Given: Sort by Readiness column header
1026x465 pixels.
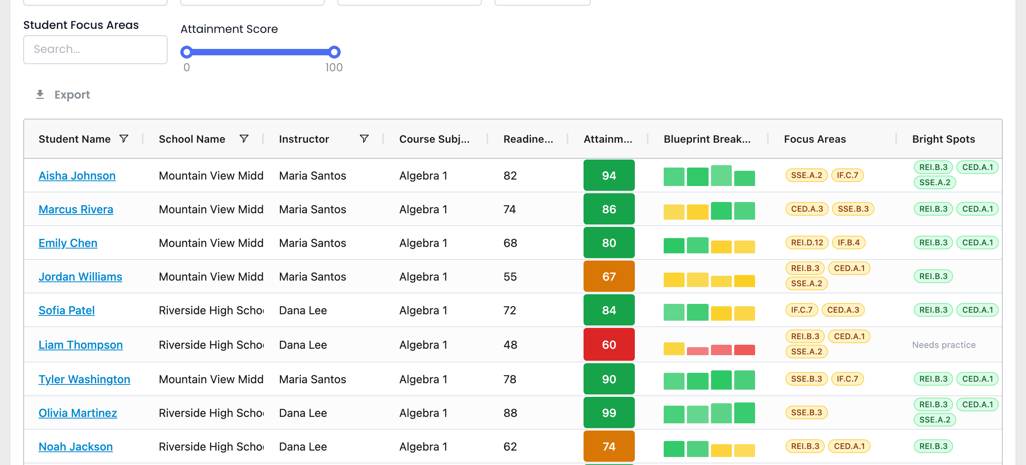Looking at the screenshot, I should point(528,139).
